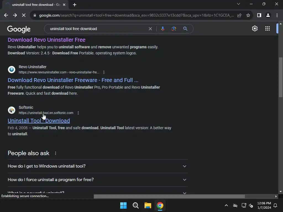
Task: View site security lock information
Action: (35, 15)
